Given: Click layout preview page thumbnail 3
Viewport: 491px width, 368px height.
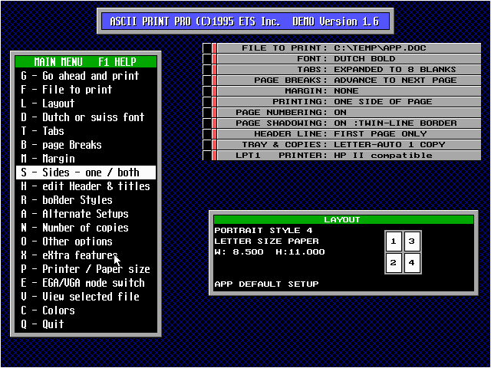Looking at the screenshot, I should pyautogui.click(x=412, y=242).
